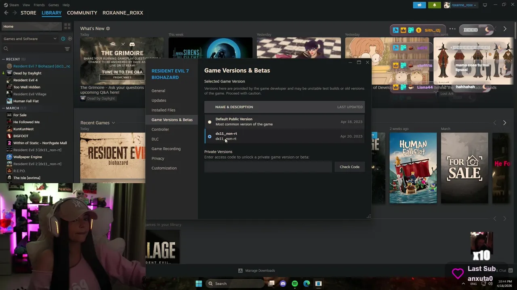Open the ROXANNE_ROXX profile tab
This screenshot has width=517, height=290.
pos(123,13)
